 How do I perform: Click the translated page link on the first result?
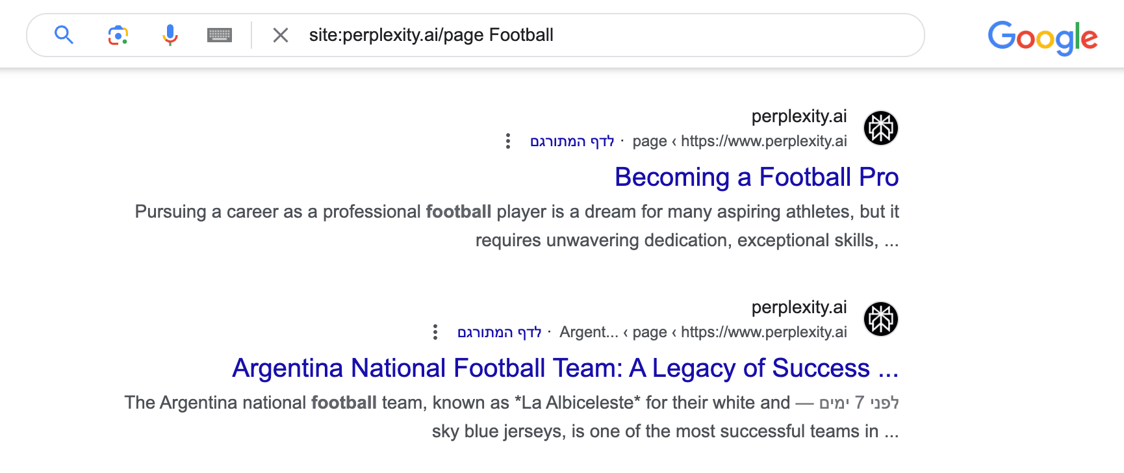click(572, 142)
